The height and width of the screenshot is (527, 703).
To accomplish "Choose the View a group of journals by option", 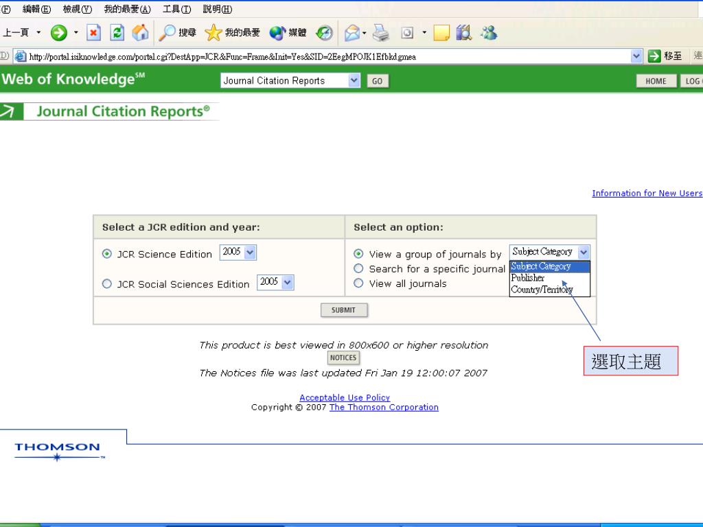I will click(x=358, y=254).
